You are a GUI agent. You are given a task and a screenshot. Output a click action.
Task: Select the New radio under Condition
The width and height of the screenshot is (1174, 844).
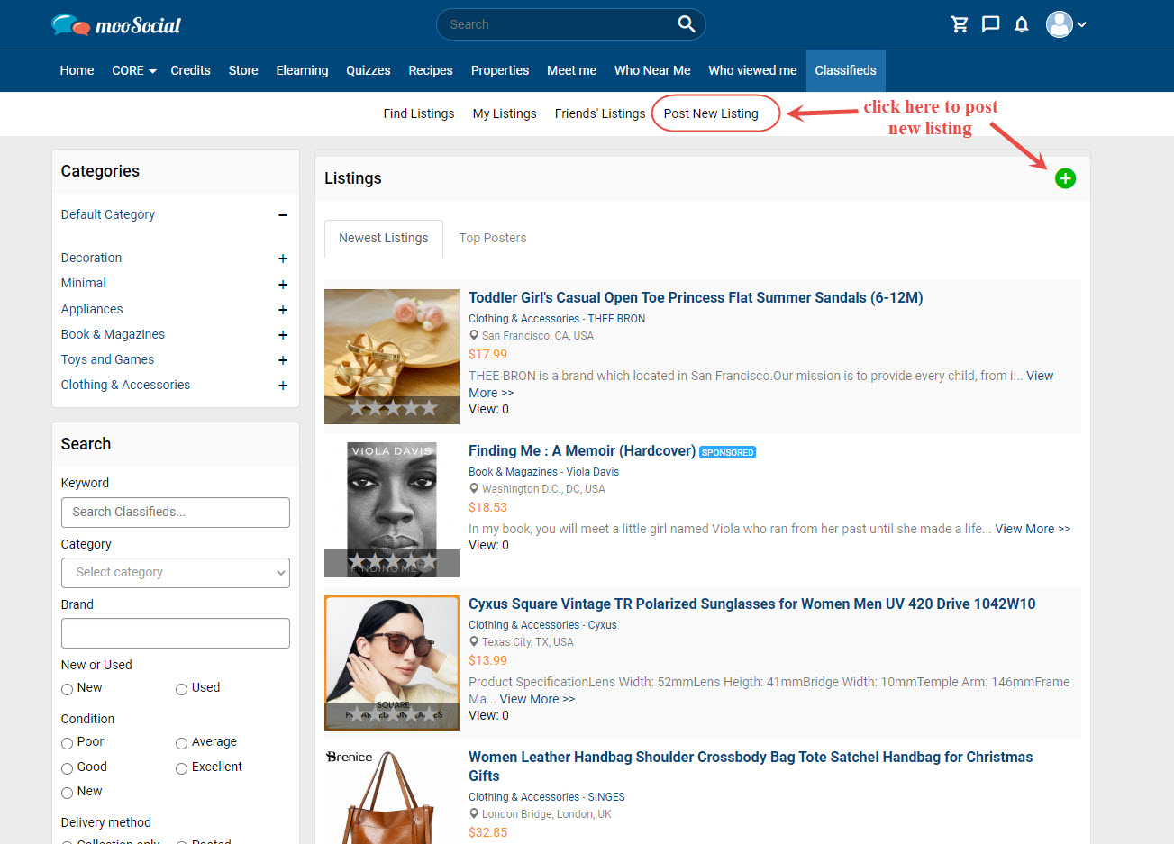point(67,793)
